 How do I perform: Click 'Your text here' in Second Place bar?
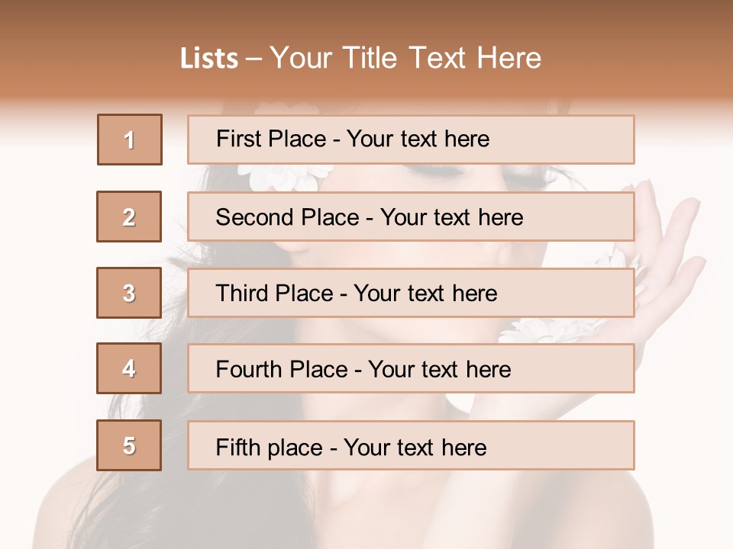pos(451,217)
